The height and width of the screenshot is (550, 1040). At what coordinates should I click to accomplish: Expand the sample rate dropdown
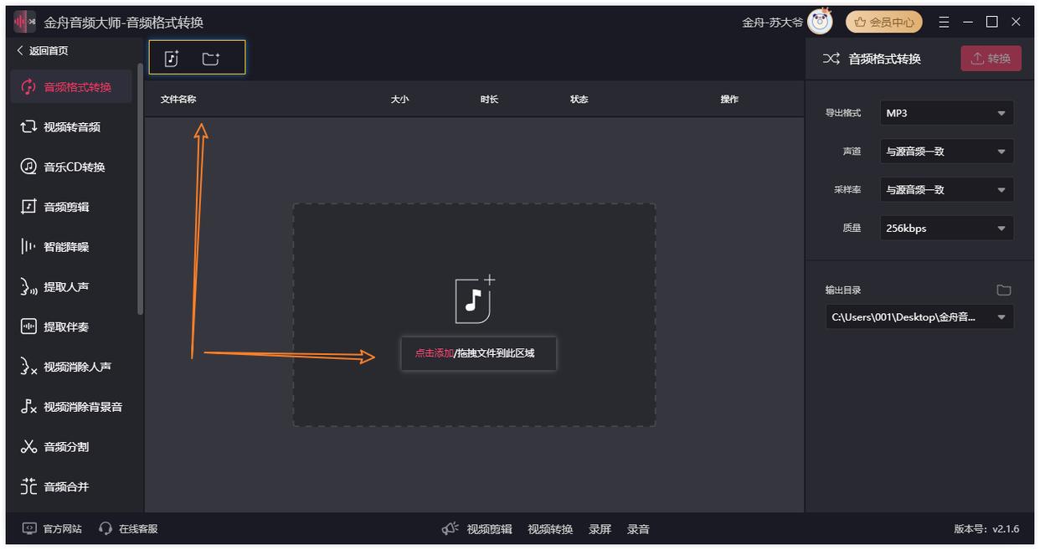946,190
